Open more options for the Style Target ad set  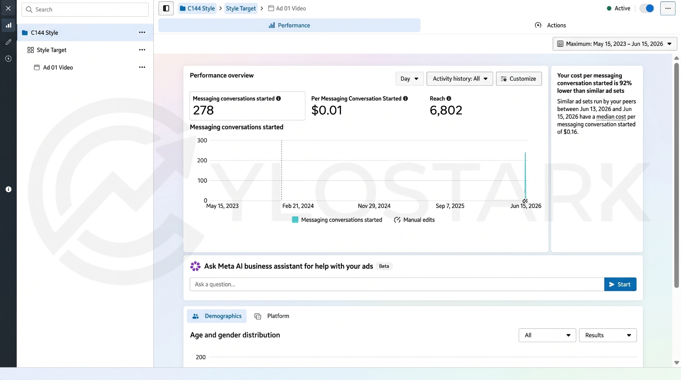(x=142, y=50)
